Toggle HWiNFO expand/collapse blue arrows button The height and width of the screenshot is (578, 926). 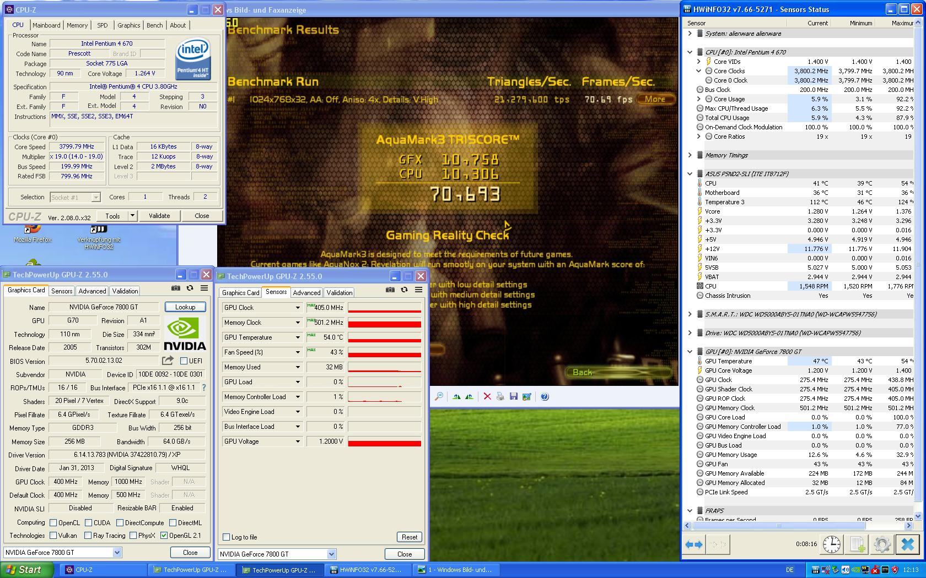[693, 544]
